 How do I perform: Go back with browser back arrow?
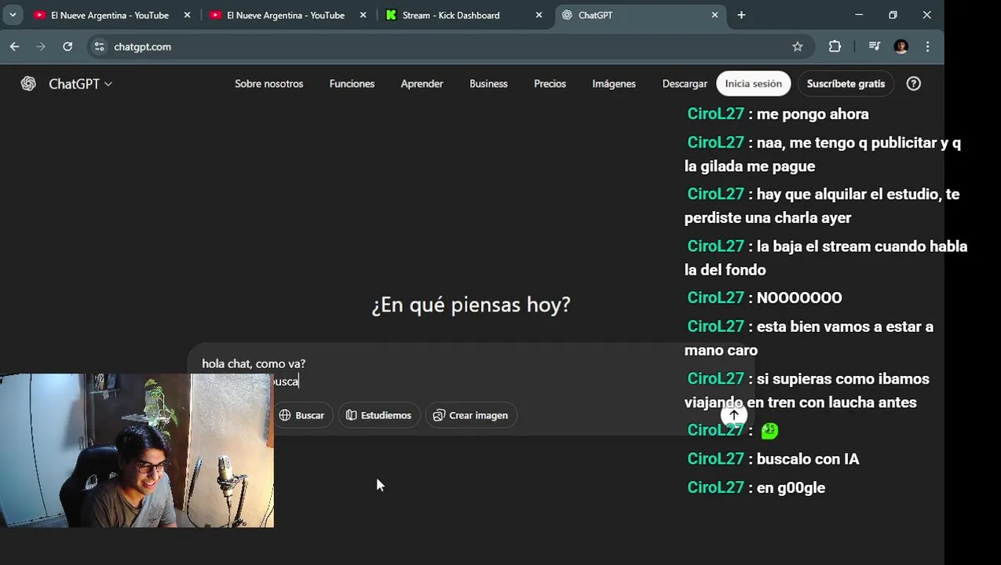pyautogui.click(x=14, y=46)
